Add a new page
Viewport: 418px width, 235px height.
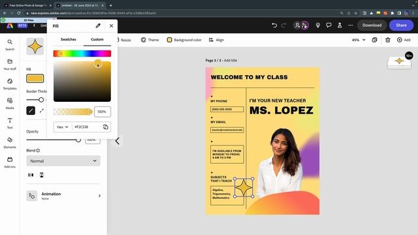tap(404, 40)
